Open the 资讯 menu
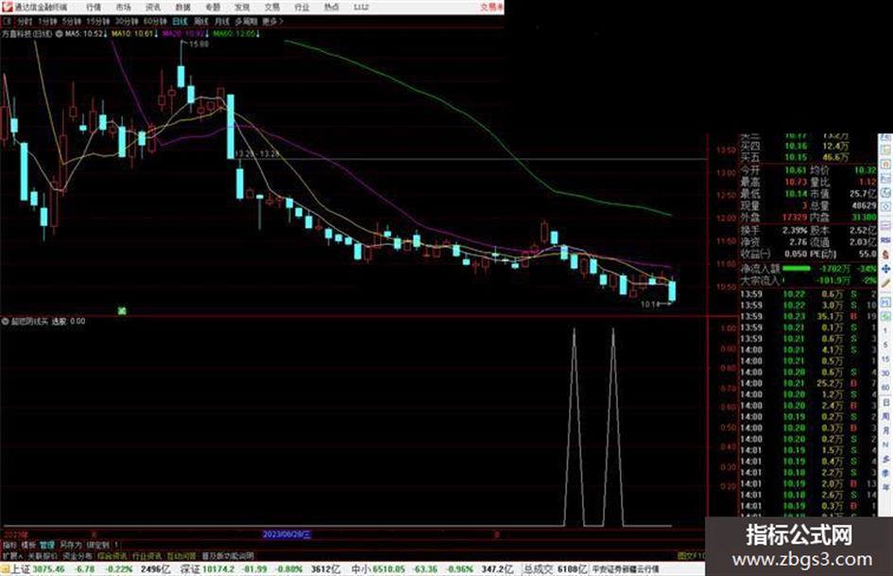Screen dimensions: 893x576 (x=153, y=7)
